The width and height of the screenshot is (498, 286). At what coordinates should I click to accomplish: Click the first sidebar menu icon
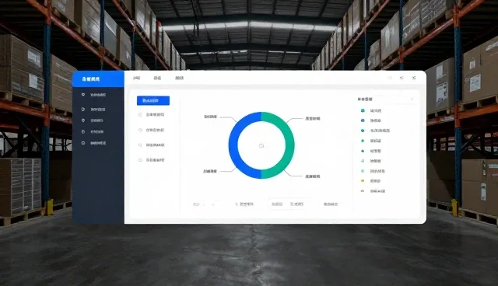tap(83, 95)
